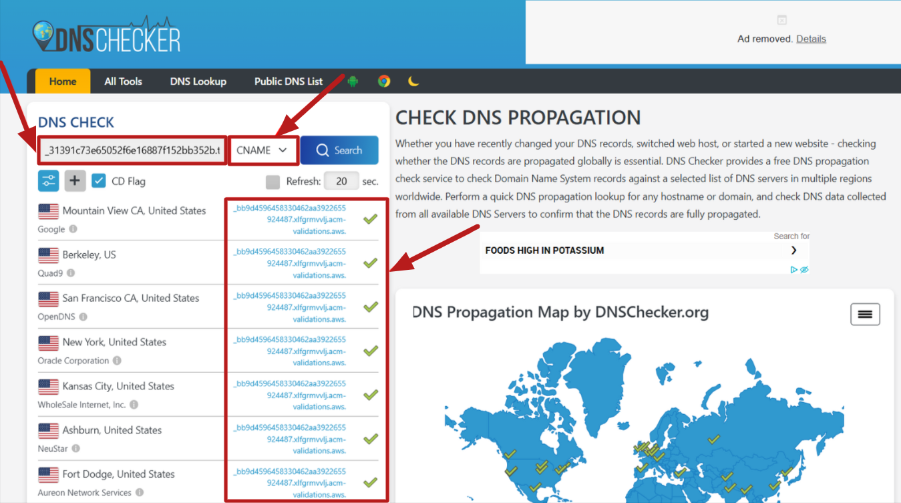The width and height of the screenshot is (901, 503).
Task: Click the plus add-server button
Action: (x=75, y=180)
